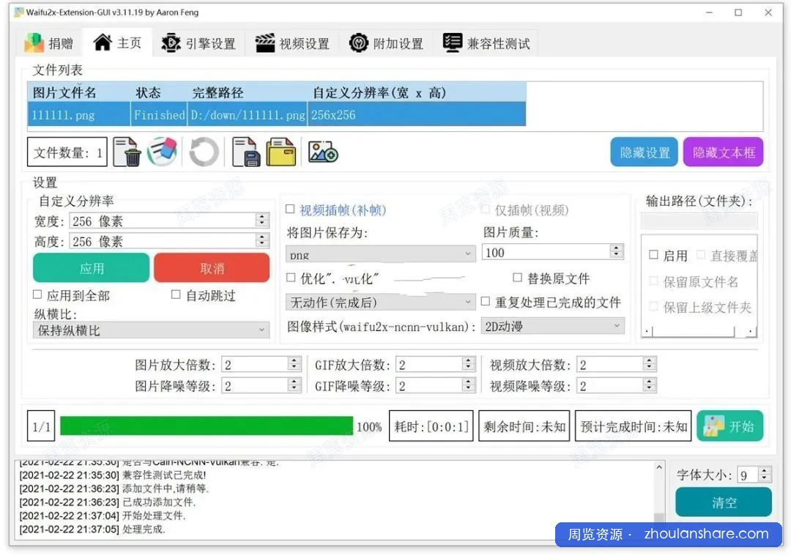Click the green progress bar
The image size is (791, 556).
[x=207, y=426]
